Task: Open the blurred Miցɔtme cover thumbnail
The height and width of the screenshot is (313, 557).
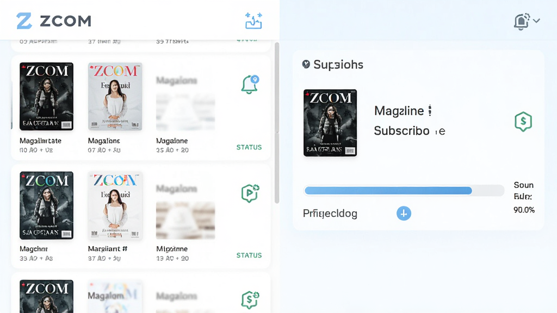Action: (x=185, y=220)
